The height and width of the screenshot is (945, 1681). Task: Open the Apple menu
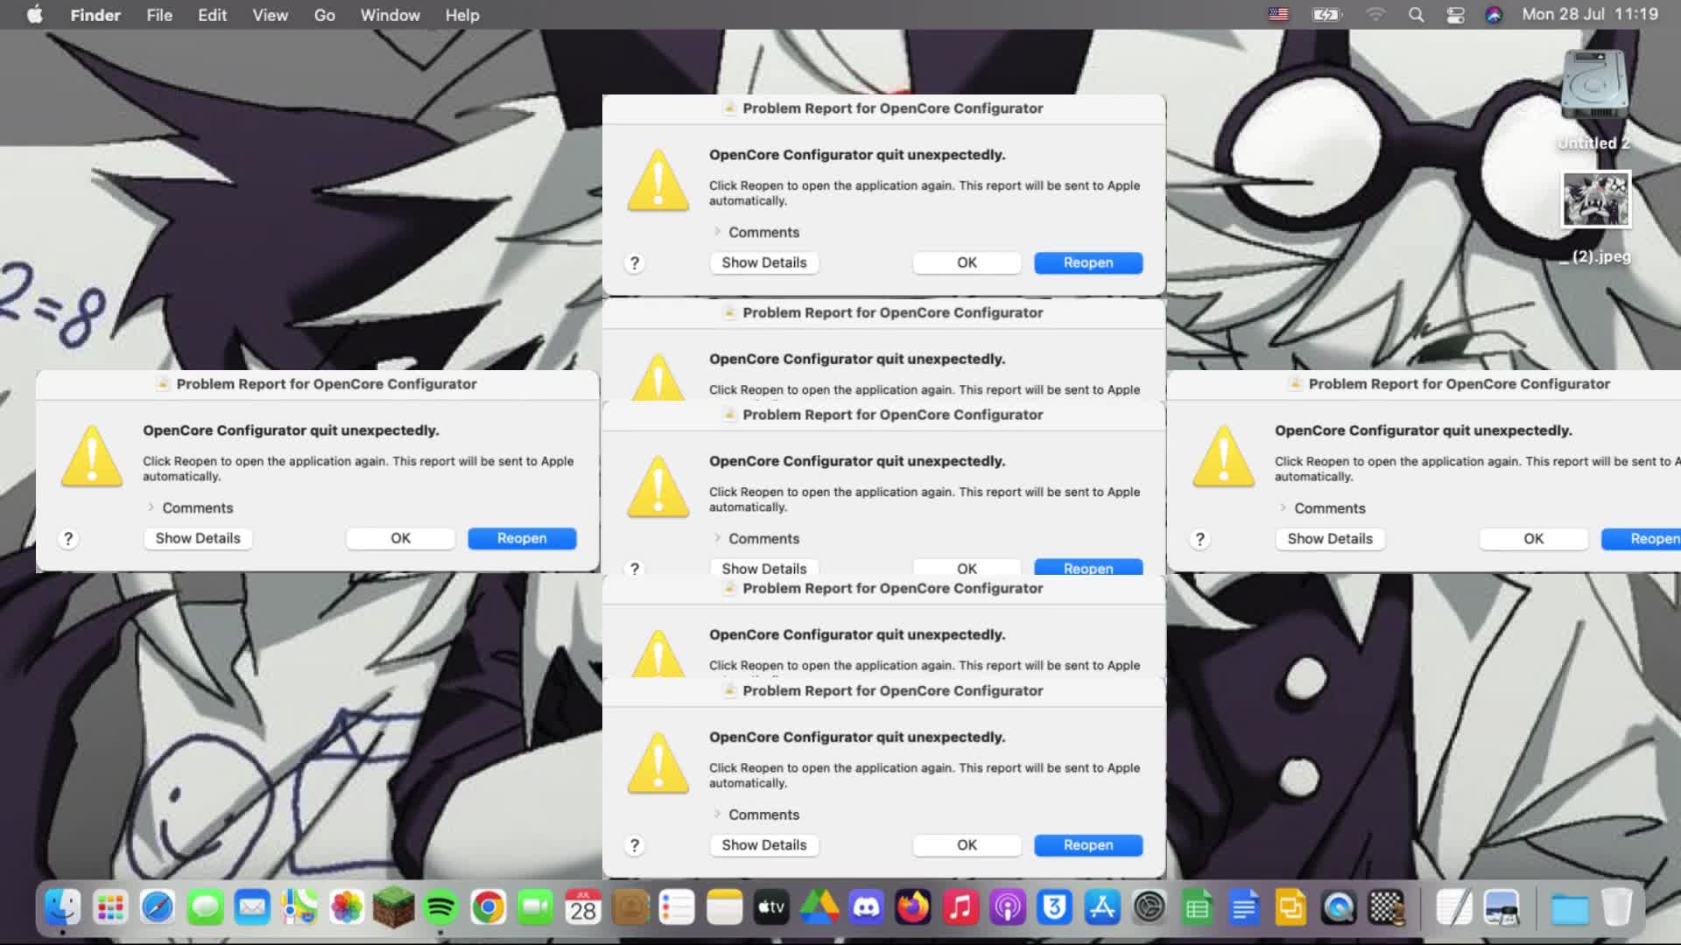point(35,15)
